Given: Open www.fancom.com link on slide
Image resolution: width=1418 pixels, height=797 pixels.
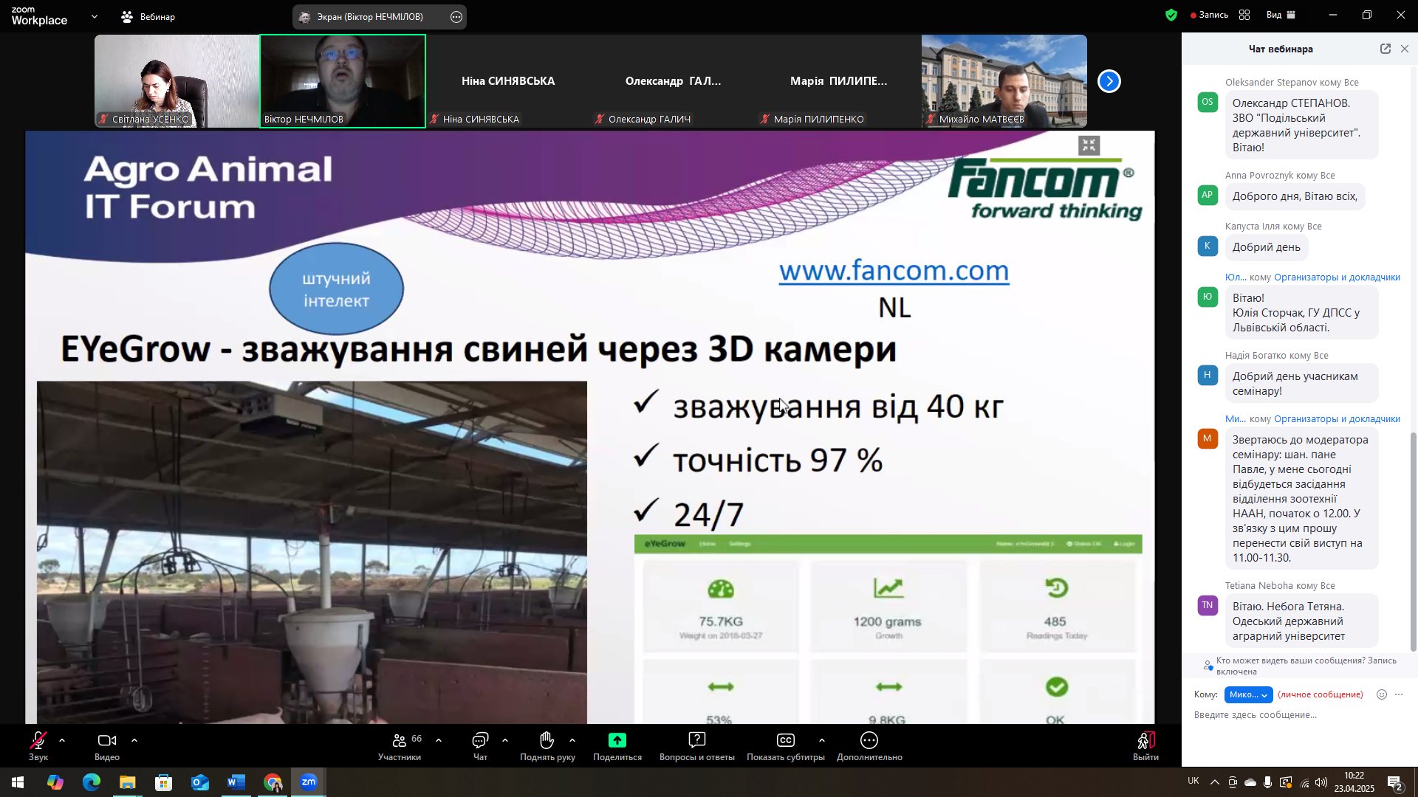Looking at the screenshot, I should [894, 271].
